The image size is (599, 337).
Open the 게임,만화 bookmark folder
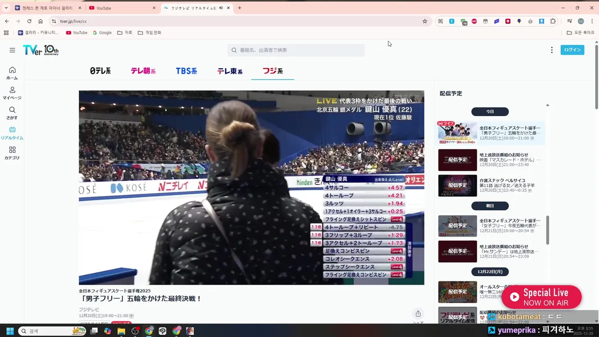(149, 33)
